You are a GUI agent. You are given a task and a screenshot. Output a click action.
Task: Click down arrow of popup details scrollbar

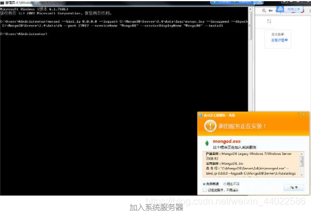tap(302, 174)
